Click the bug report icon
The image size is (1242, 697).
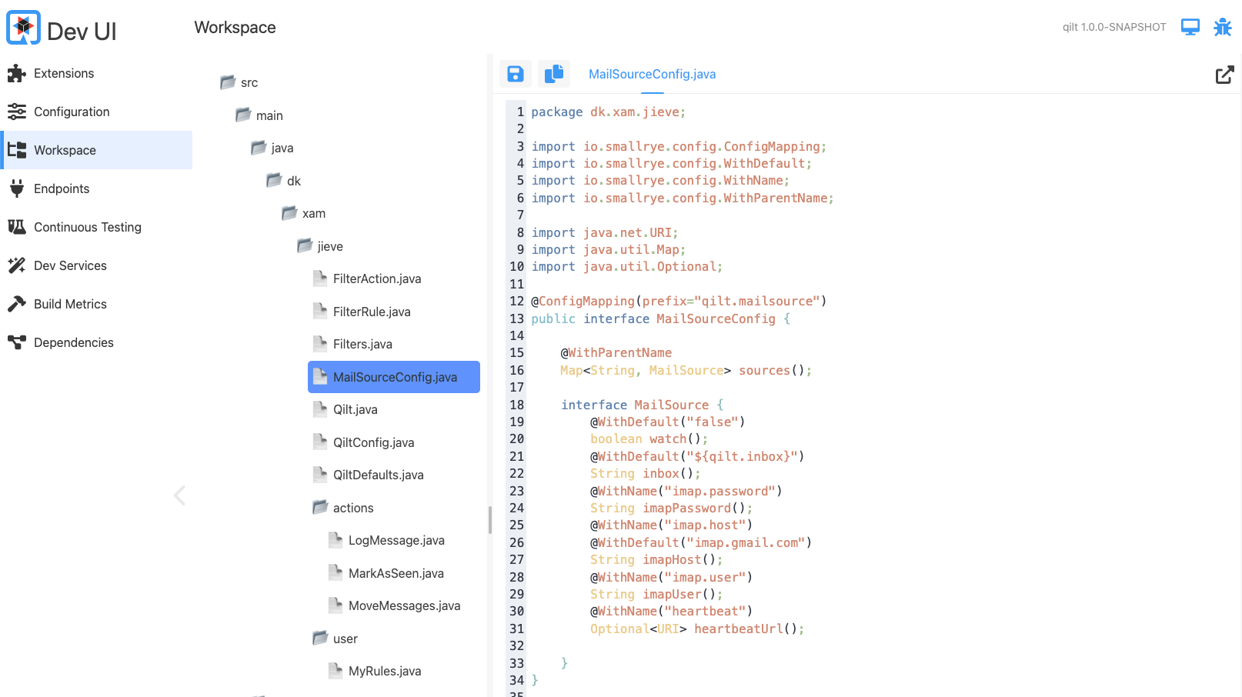[1222, 28]
